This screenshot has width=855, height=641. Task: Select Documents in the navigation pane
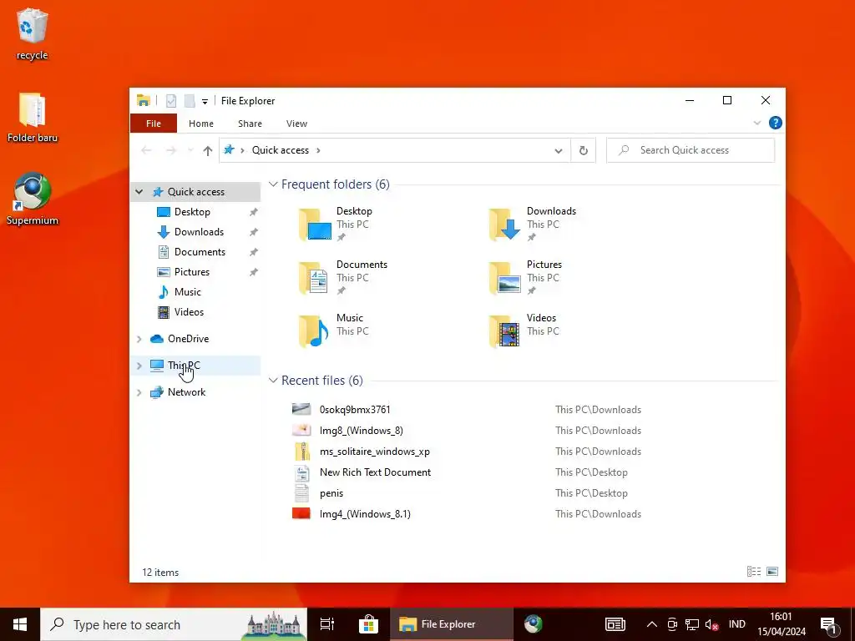pos(200,252)
